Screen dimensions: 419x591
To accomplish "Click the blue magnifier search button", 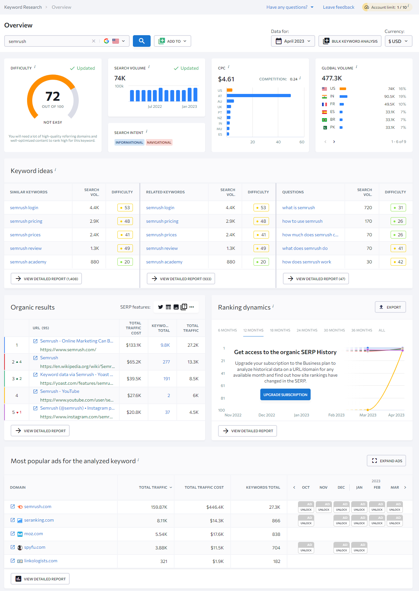I will (142, 41).
